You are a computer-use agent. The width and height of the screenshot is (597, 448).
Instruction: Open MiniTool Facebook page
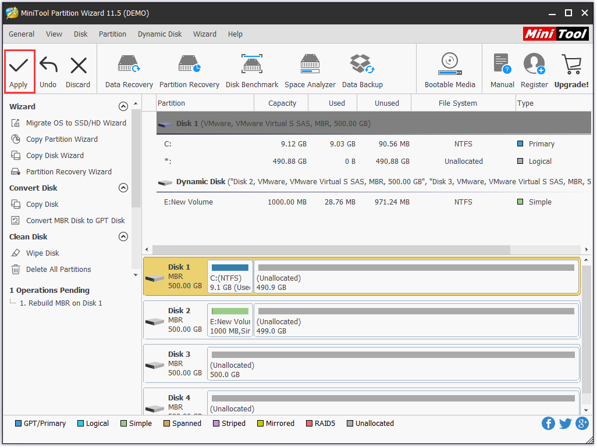pyautogui.click(x=548, y=423)
